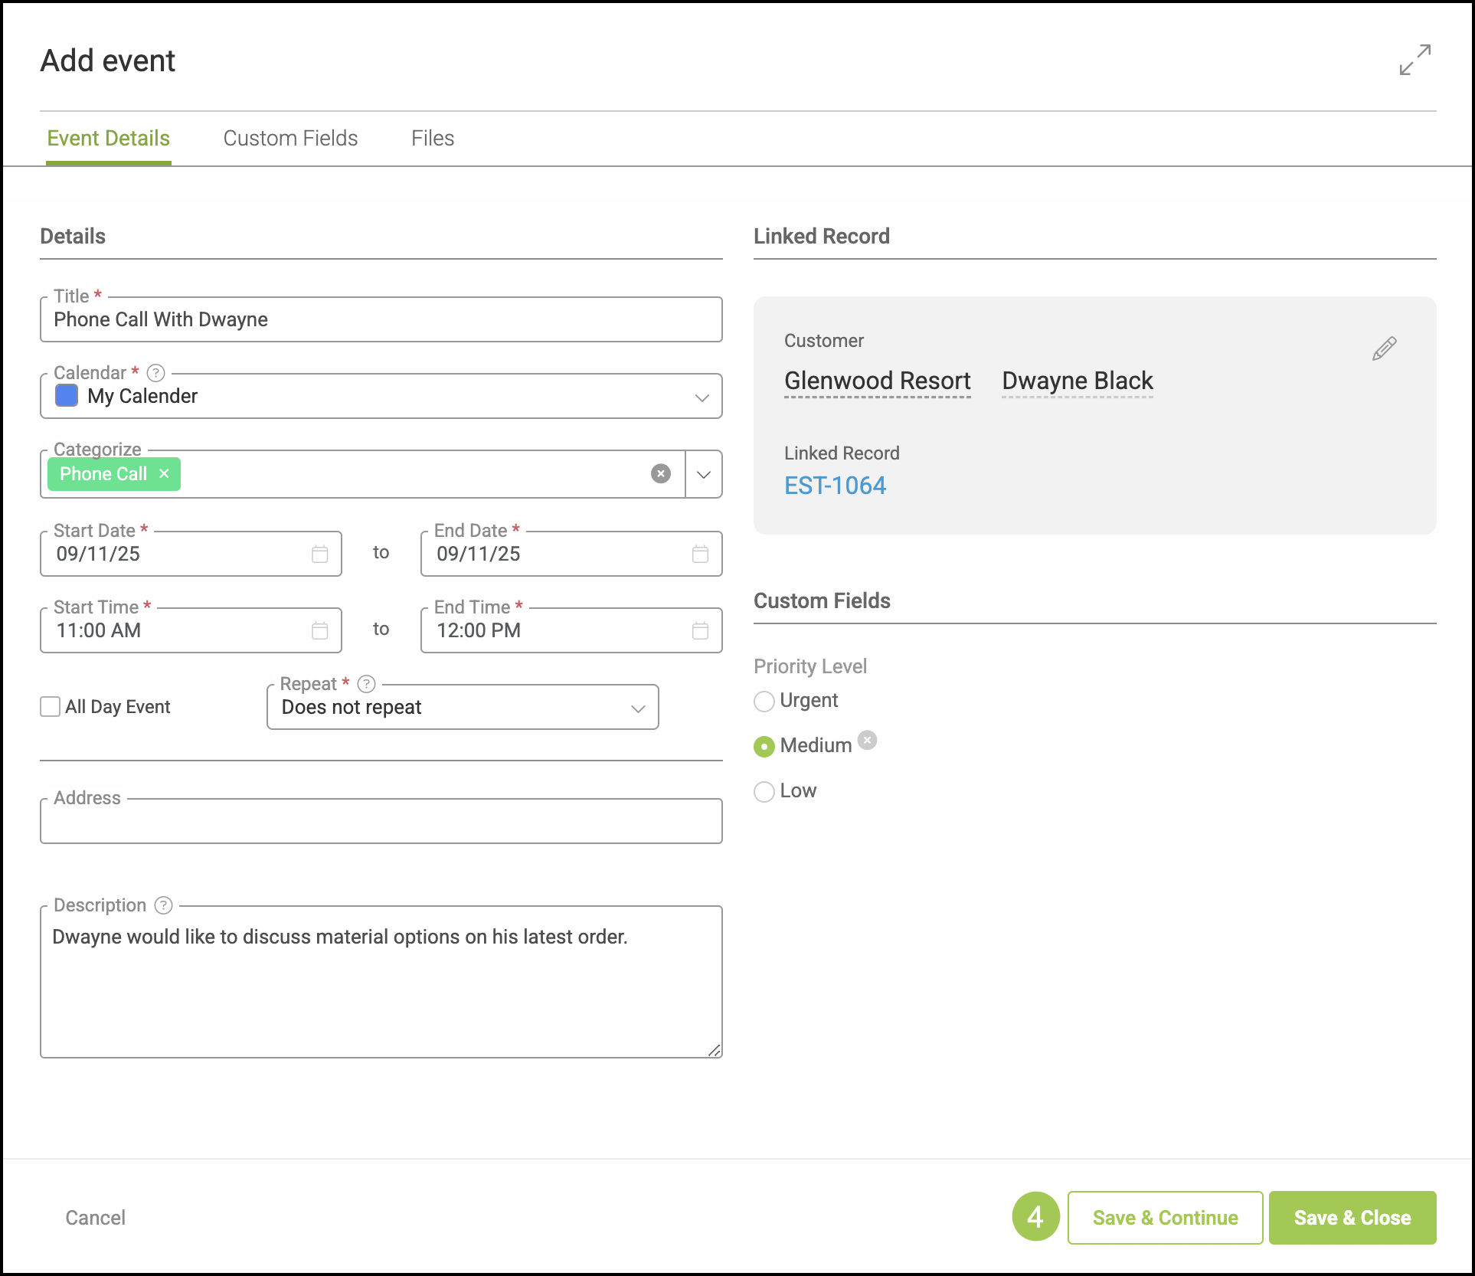This screenshot has width=1475, height=1276.
Task: Open the Start Date calendar icon
Action: pos(319,554)
